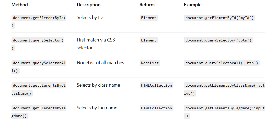
Task: Click the Example column header
Action: tap(192, 5)
